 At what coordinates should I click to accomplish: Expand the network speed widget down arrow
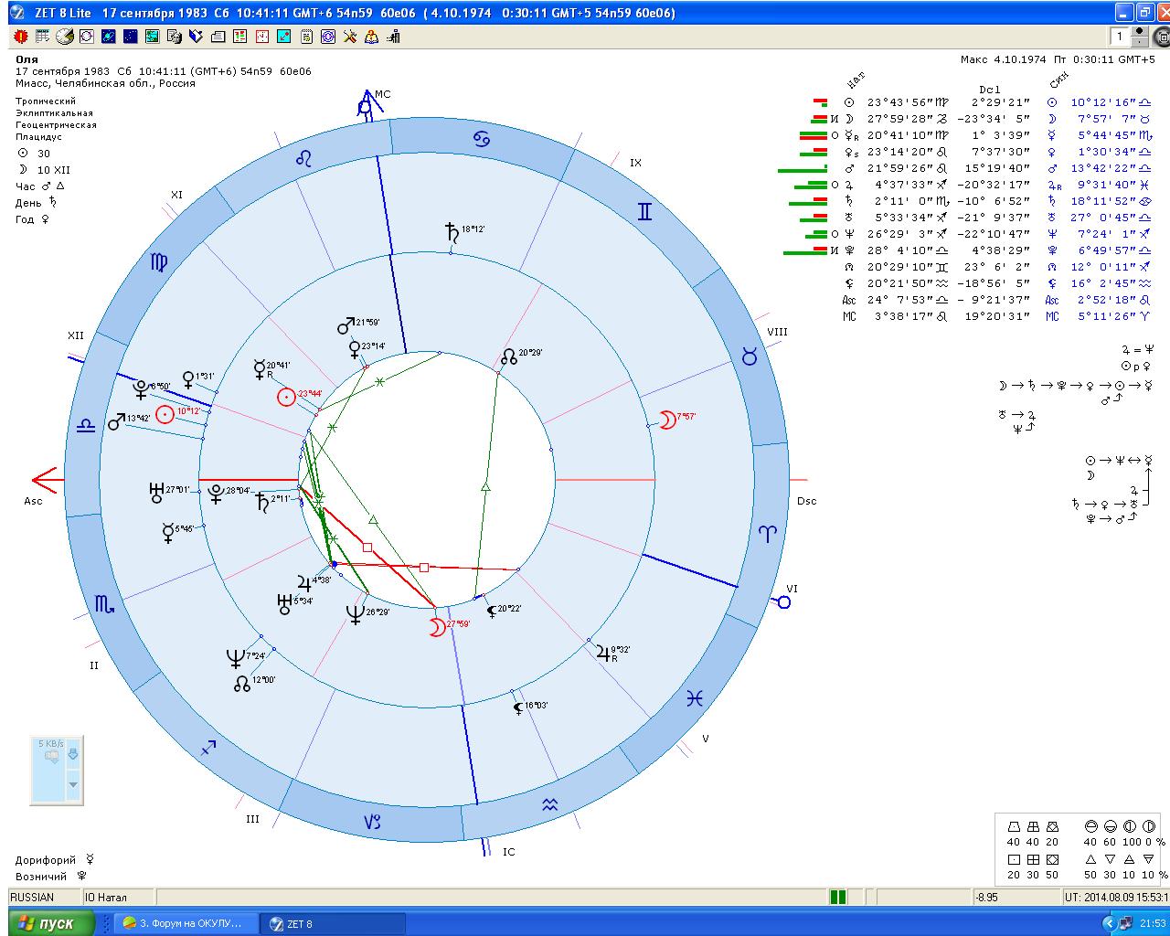click(73, 784)
